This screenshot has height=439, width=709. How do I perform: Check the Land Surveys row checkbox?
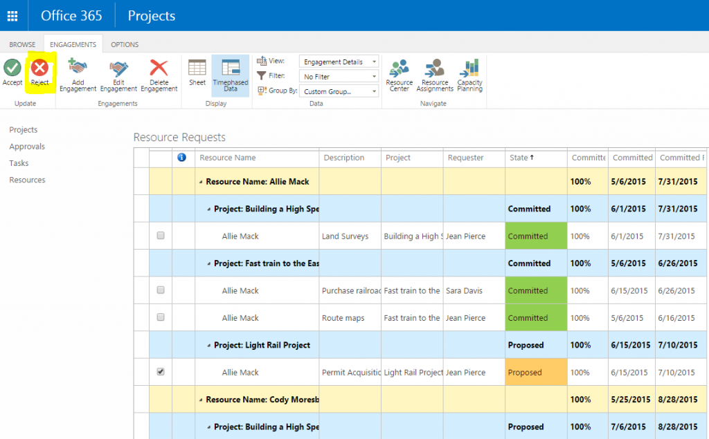click(x=161, y=236)
